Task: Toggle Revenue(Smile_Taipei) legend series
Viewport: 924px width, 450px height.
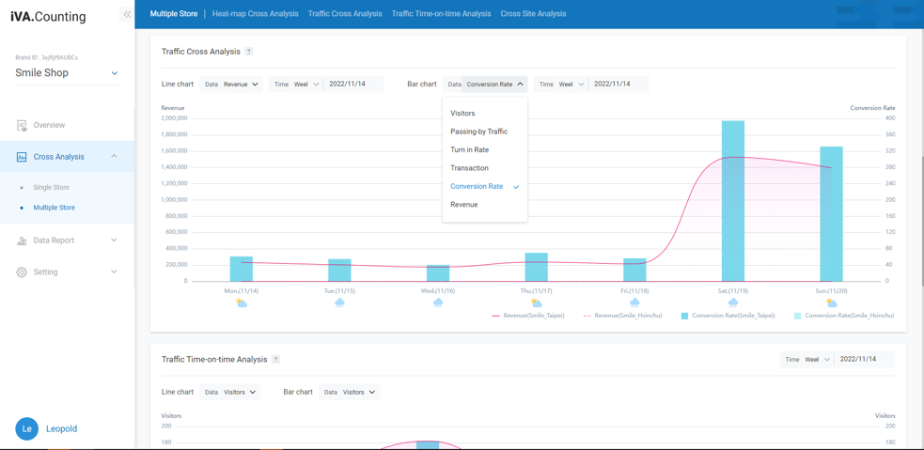Action: tap(528, 316)
